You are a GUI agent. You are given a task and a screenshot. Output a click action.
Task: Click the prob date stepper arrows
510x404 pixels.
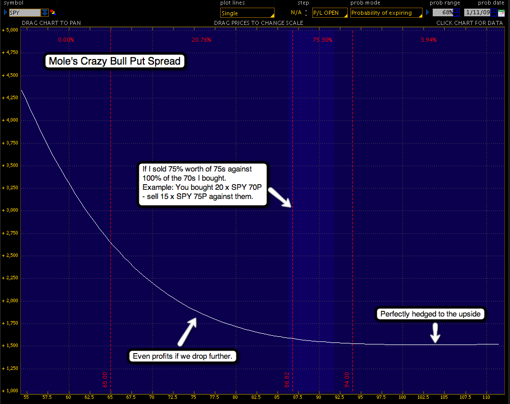tap(493, 13)
